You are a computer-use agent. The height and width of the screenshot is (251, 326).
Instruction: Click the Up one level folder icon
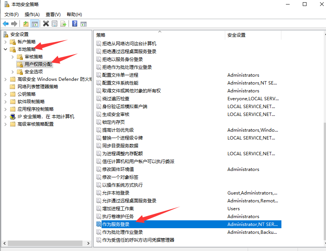26,24
